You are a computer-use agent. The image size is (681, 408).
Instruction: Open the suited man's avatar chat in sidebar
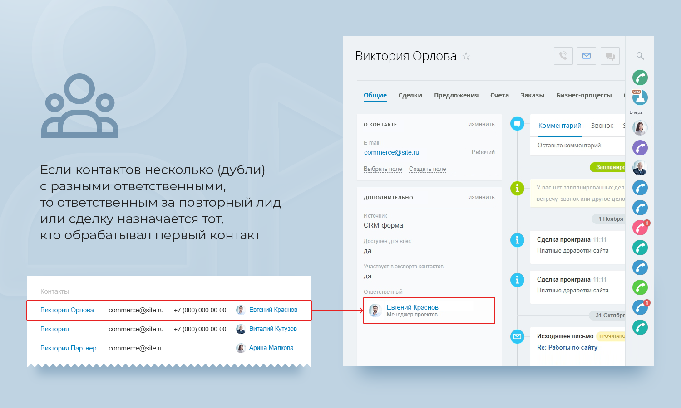point(640,168)
